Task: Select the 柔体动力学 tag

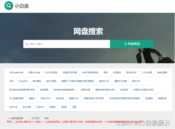Action: click(x=131, y=72)
